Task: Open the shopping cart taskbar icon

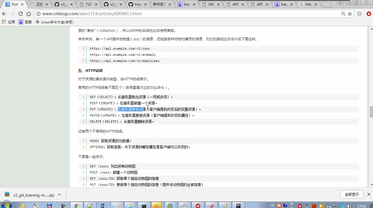Action: click(157, 206)
